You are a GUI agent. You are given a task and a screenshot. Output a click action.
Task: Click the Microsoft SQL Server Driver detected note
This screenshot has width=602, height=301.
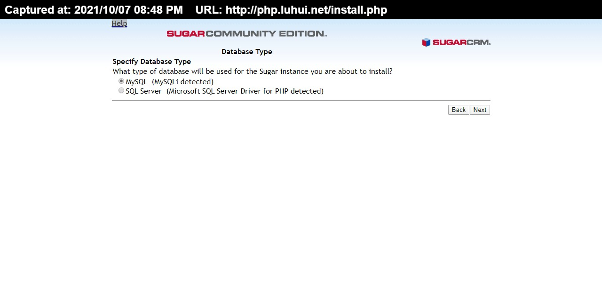pos(245,91)
